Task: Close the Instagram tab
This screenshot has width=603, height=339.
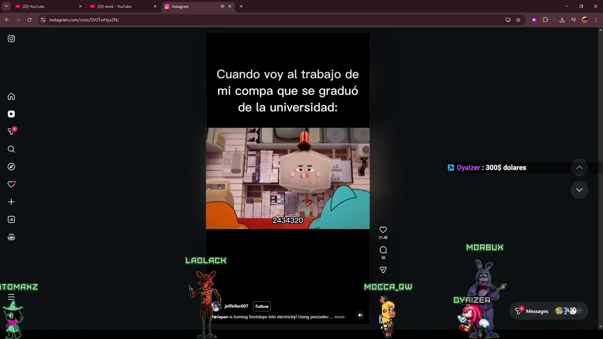Action: point(230,7)
